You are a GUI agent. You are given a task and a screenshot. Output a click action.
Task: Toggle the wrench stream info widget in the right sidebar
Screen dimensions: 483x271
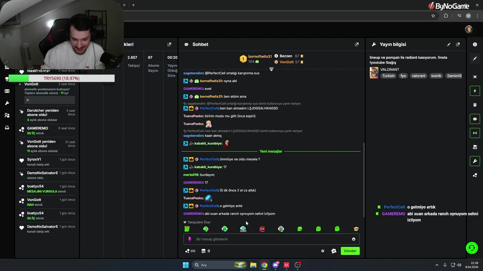pos(475,161)
